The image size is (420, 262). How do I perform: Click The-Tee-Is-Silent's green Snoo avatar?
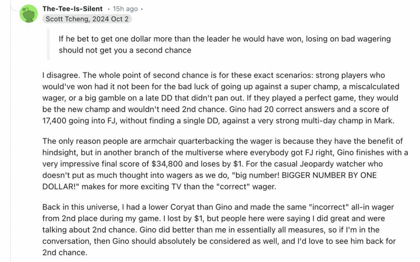28,14
